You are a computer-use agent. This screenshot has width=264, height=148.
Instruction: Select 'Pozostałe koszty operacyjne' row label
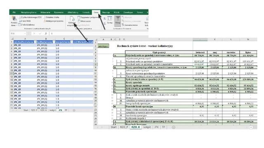click(x=139, y=106)
